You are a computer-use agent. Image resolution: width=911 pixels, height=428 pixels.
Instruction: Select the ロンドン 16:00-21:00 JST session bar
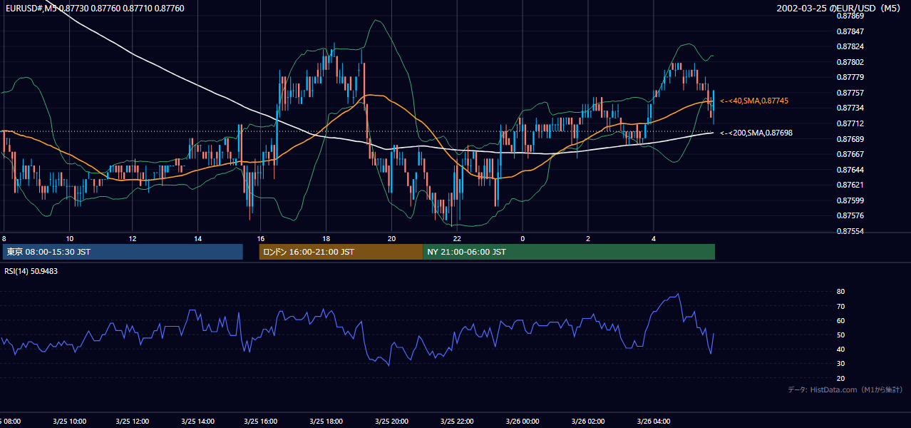pos(341,252)
